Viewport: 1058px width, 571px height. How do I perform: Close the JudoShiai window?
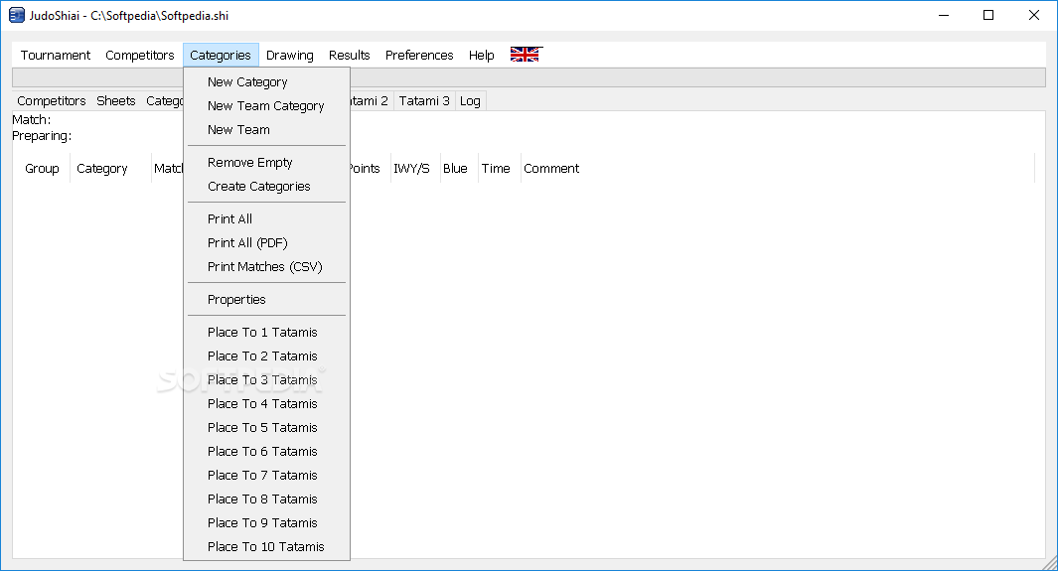click(x=1034, y=15)
